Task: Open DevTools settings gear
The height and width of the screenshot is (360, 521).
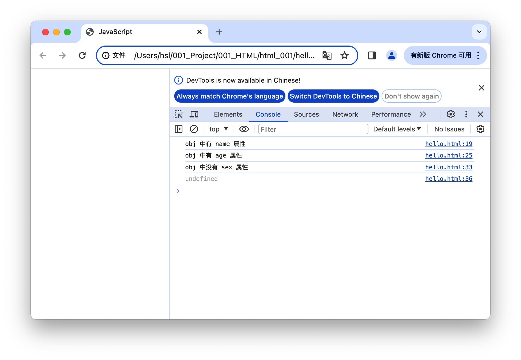Action: point(451,114)
